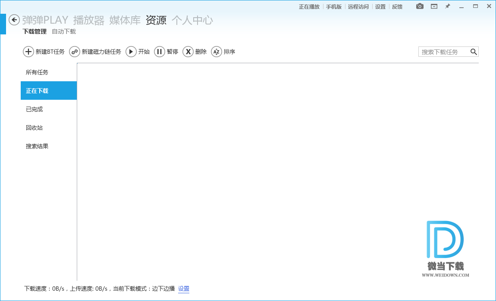The image size is (496, 301).
Task: Open 反馈 in top menu
Action: 397,6
